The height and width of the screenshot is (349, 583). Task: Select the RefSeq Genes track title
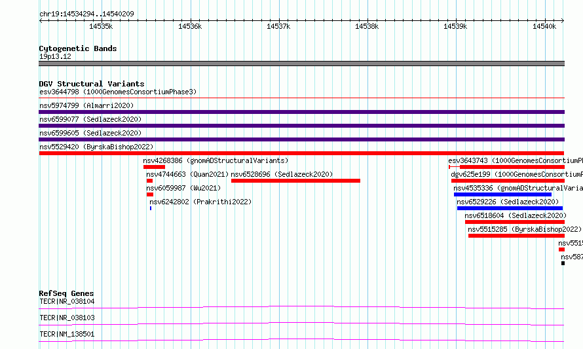66,293
